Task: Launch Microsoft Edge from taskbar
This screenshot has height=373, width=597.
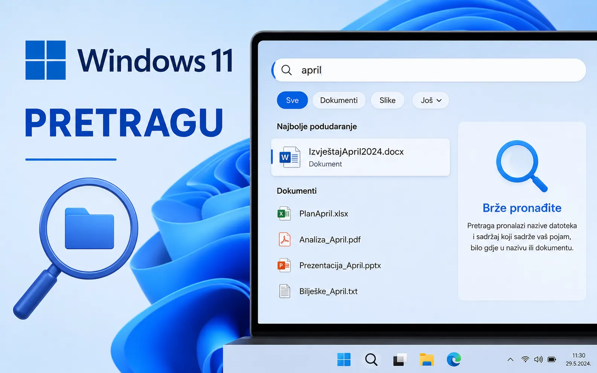Action: coord(454,359)
